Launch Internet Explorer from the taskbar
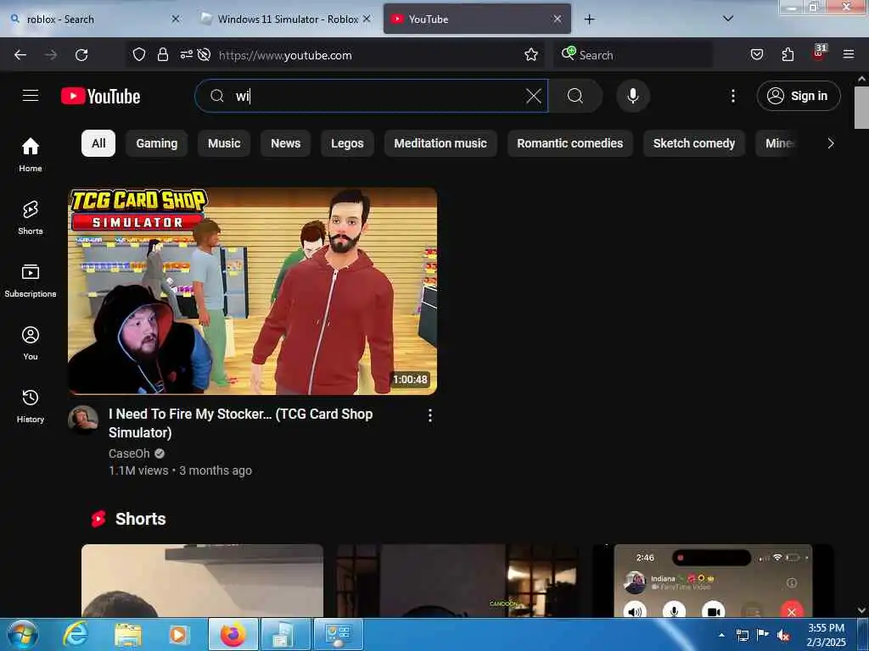The height and width of the screenshot is (651, 869). tap(76, 634)
